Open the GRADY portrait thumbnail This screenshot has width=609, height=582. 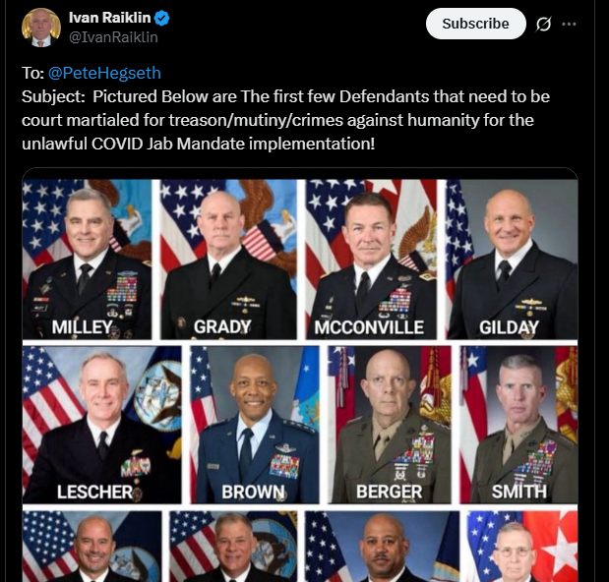229,260
